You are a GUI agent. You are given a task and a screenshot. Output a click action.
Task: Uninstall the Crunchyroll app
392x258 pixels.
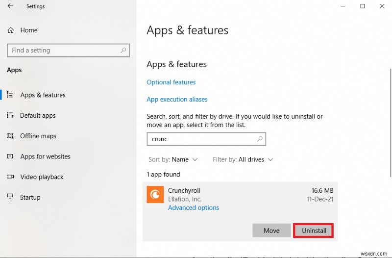point(314,231)
